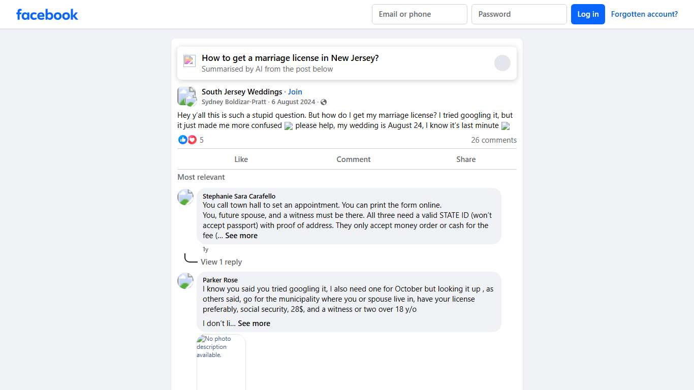Join the South Jersey Weddings group
The image size is (694, 390).
click(295, 92)
